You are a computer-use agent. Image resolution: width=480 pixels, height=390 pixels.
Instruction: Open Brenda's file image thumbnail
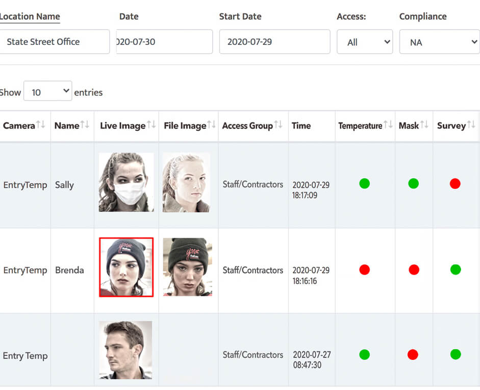[x=187, y=267]
